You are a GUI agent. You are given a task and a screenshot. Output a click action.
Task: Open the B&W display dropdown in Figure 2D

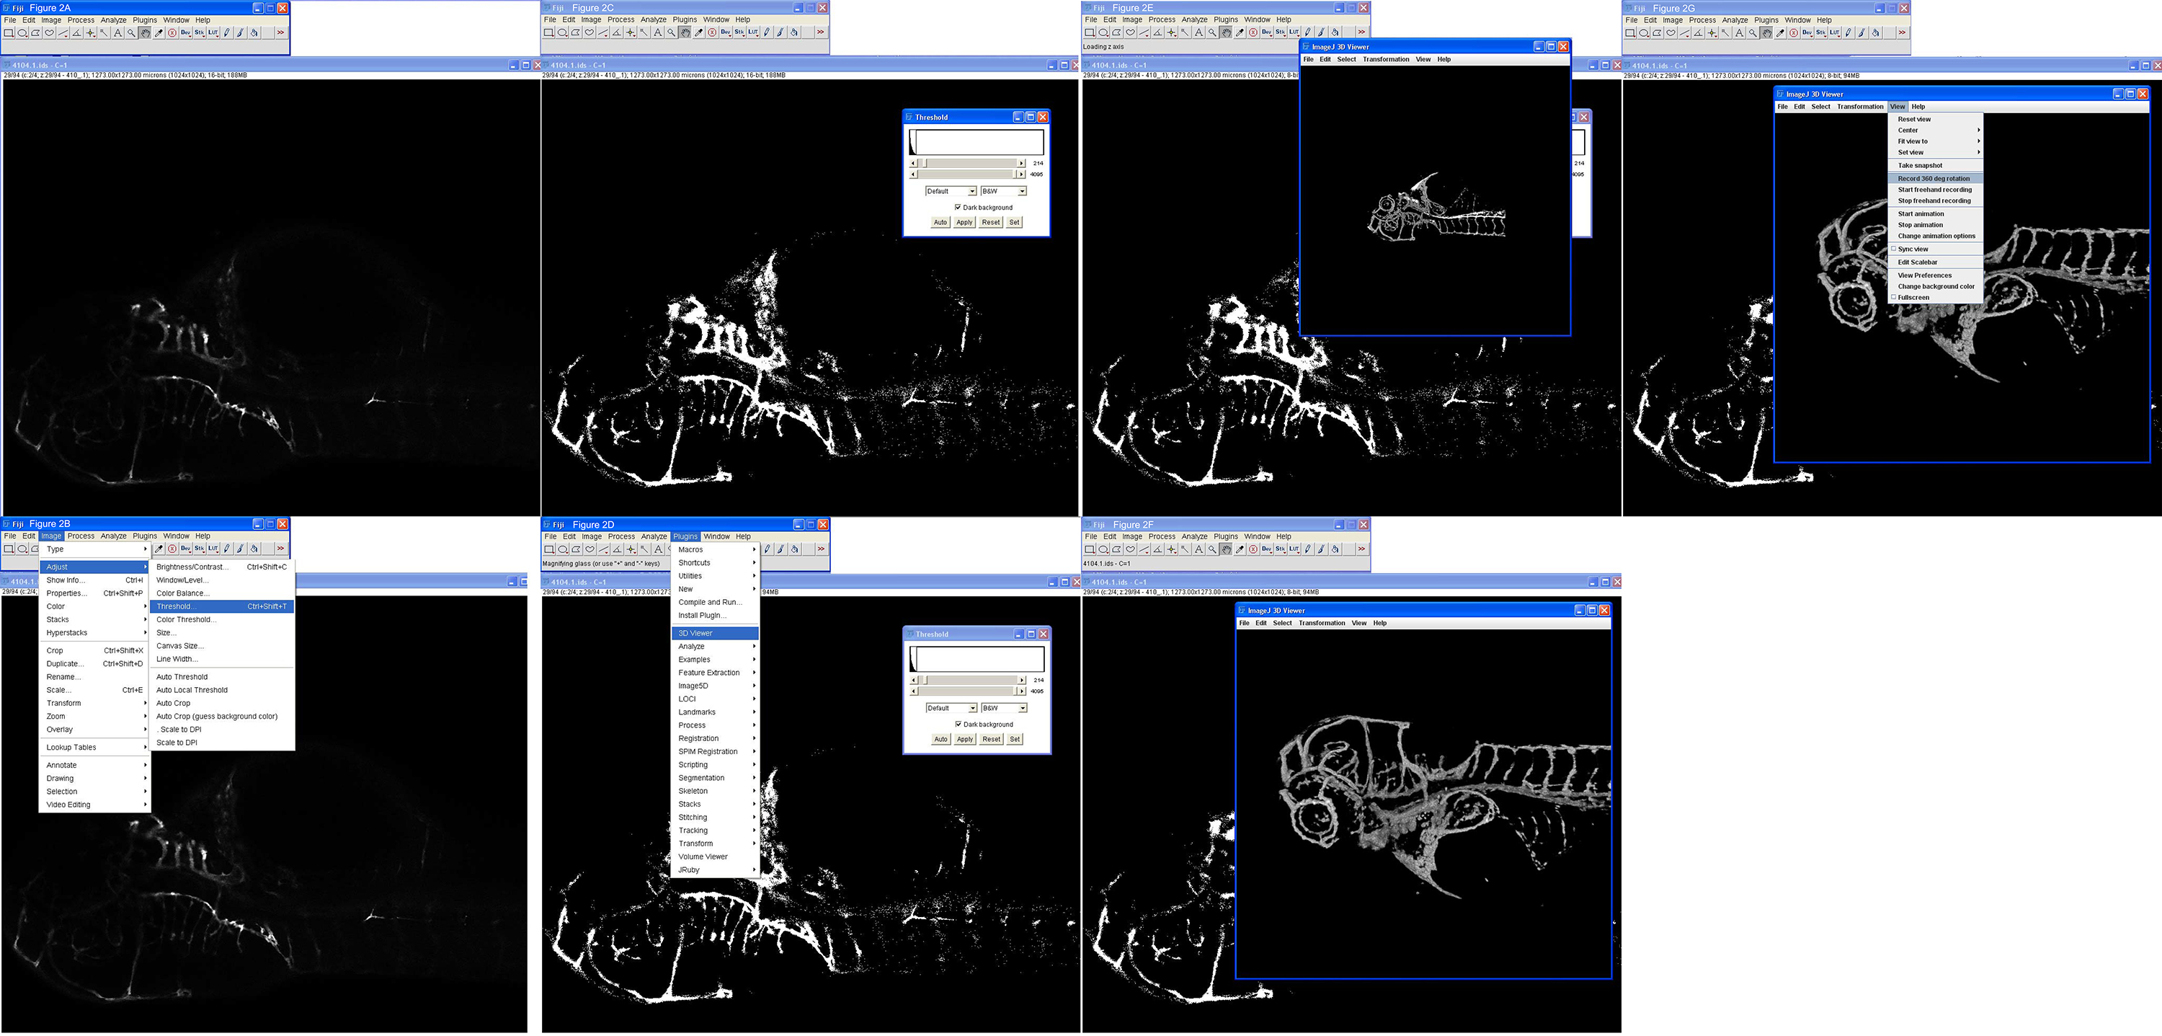[1004, 708]
